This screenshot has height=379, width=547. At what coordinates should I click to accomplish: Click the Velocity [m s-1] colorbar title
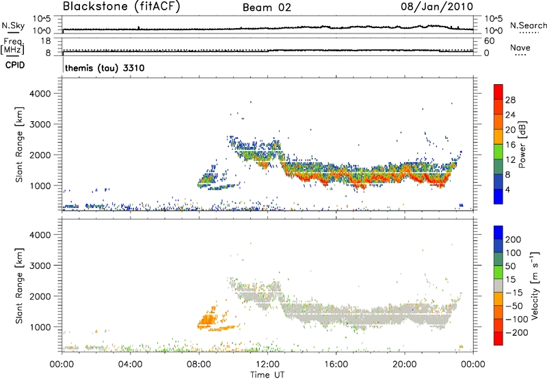click(535, 285)
